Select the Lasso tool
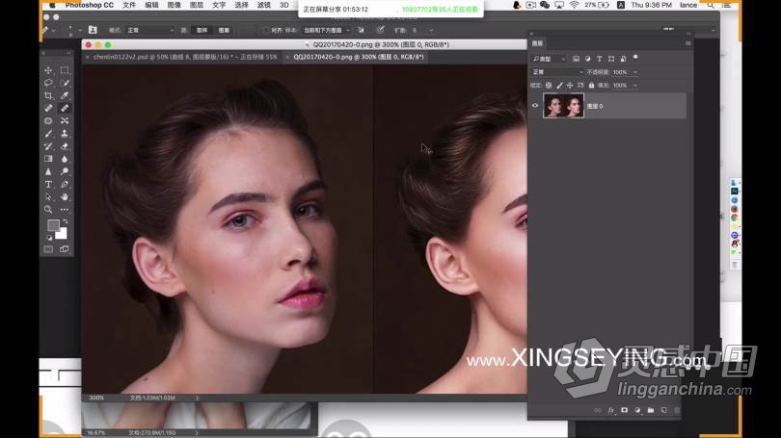The width and height of the screenshot is (781, 438). click(48, 83)
